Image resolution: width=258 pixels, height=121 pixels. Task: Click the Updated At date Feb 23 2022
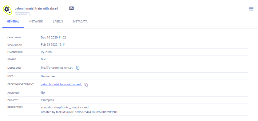click(x=53, y=45)
